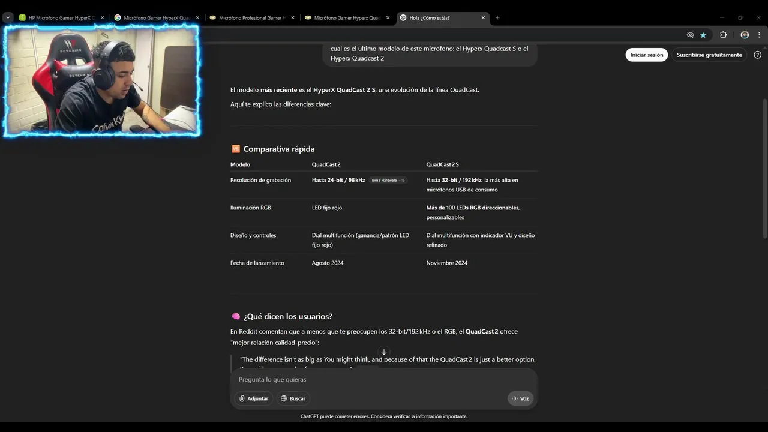This screenshot has height=432, width=768.
Task: Click the Iniciar sesión button
Action: [647, 55]
